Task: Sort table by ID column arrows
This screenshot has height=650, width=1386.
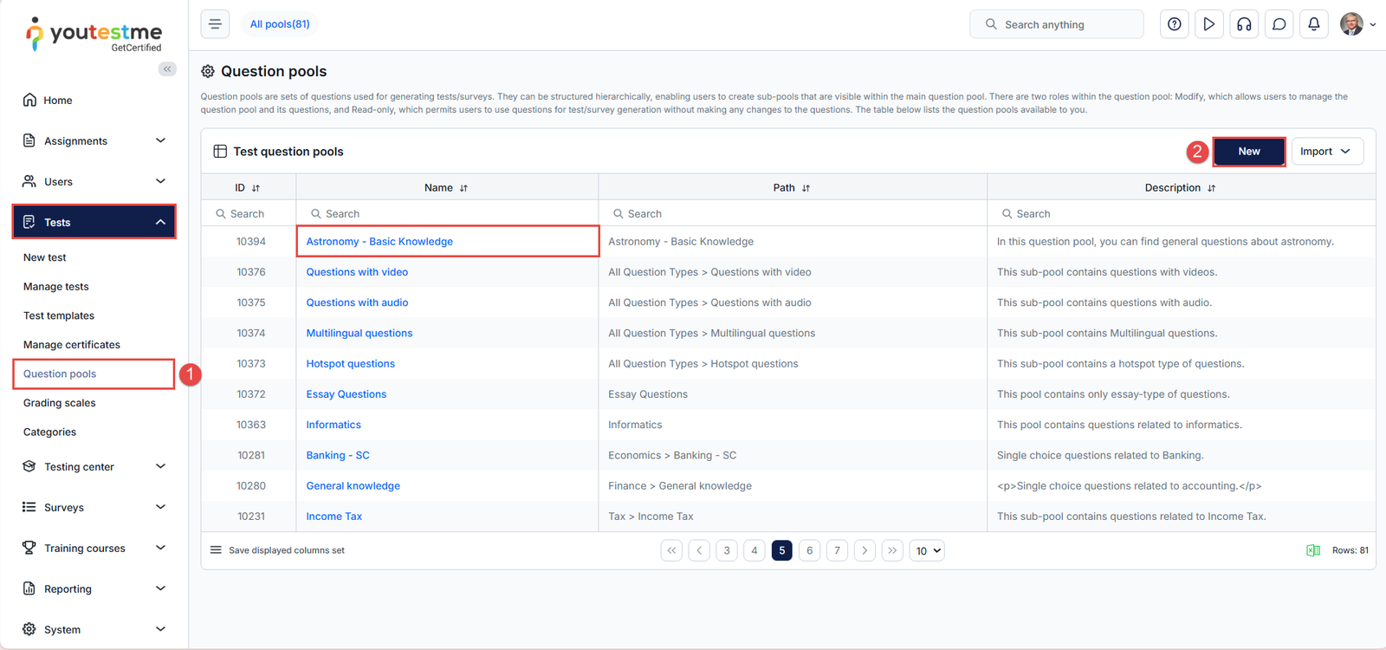Action: click(256, 188)
